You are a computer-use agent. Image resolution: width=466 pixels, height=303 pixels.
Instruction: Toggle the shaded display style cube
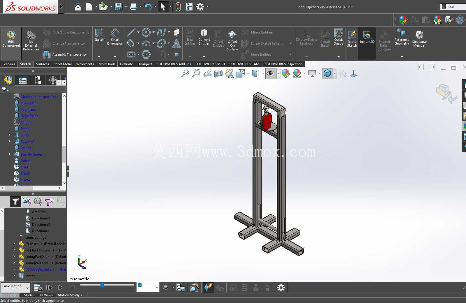click(327, 73)
